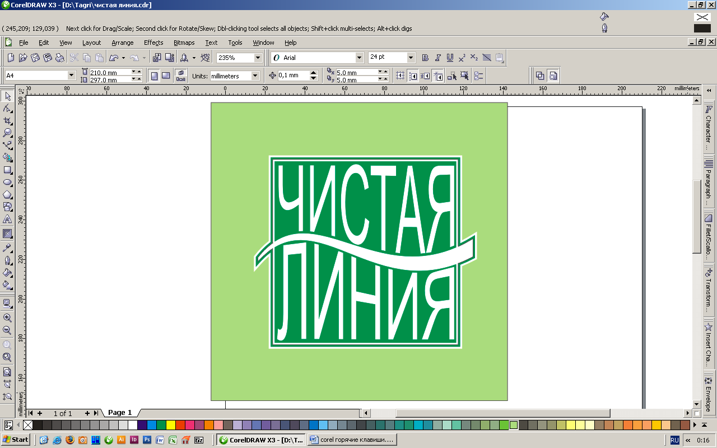Screen dimensions: 717x448
Task: Click the Undo arrow icon
Action: (114, 58)
